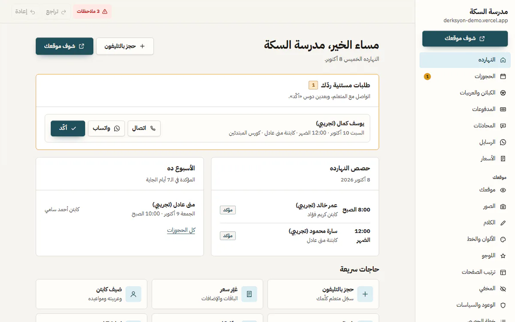This screenshot has width=515, height=322.
Task: Open اللوجو settings in sidebar
Action: coord(465,255)
